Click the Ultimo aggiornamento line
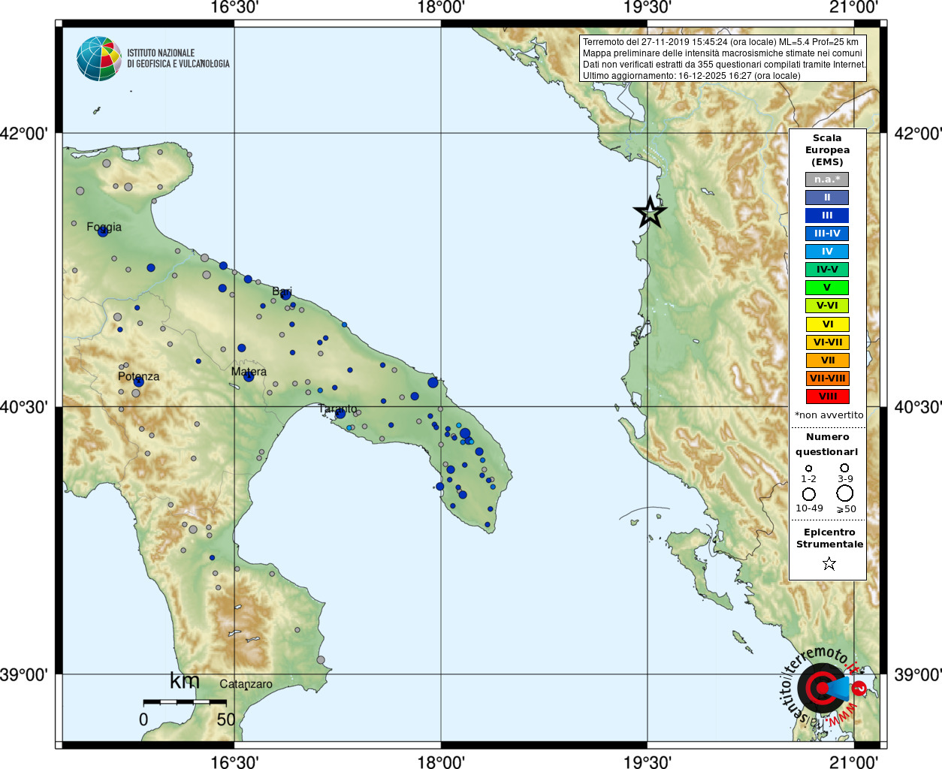 [692, 76]
